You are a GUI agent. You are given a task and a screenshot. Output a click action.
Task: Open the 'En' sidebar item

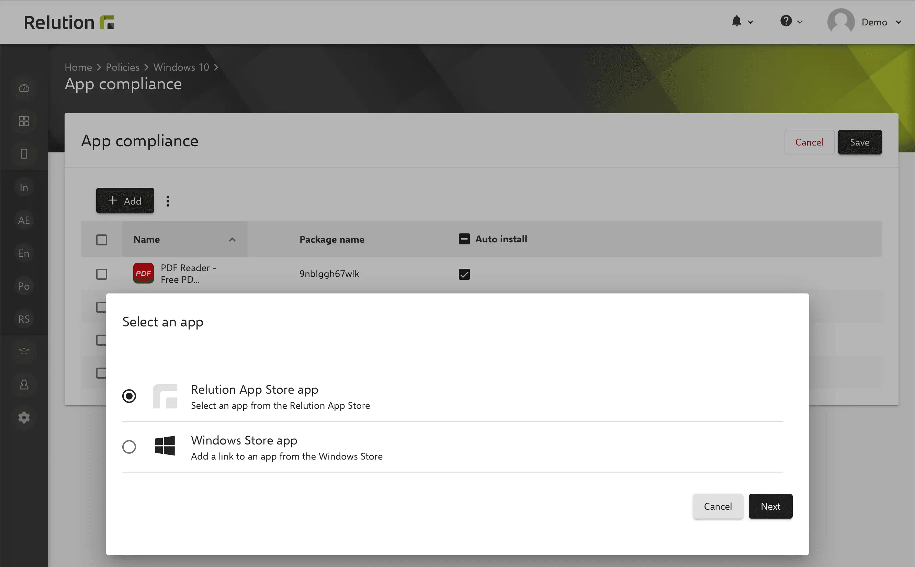24,253
